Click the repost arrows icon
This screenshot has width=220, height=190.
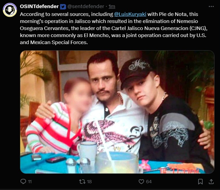coord(82,182)
